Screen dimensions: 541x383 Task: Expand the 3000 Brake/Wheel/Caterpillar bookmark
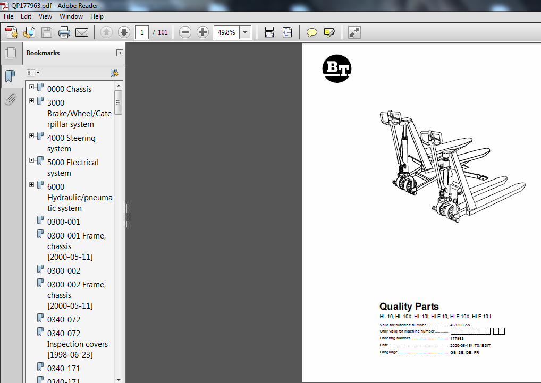click(32, 100)
